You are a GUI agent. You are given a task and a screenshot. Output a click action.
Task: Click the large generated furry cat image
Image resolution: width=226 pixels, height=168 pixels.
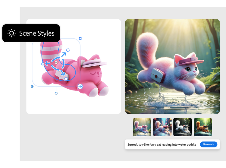[172, 66]
